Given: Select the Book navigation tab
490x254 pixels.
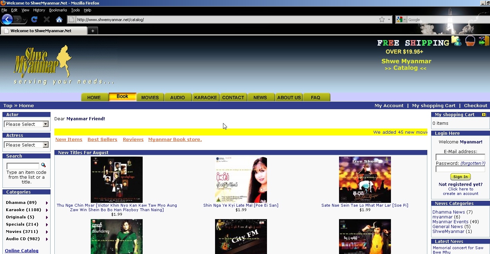Looking at the screenshot, I should pyautogui.click(x=122, y=97).
